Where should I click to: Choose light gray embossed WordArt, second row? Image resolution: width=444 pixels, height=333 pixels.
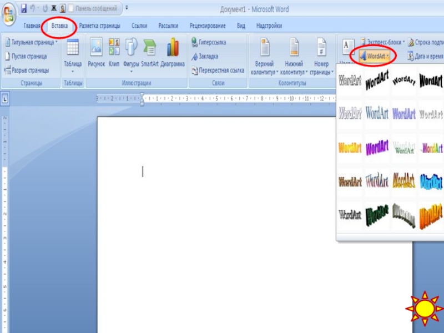431,114
